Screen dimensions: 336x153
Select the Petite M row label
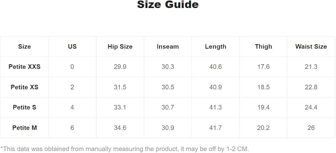click(x=25, y=128)
